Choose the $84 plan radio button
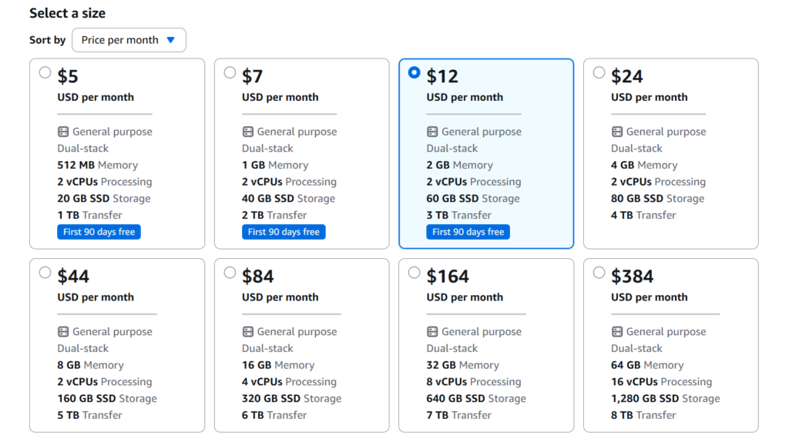 pos(230,273)
